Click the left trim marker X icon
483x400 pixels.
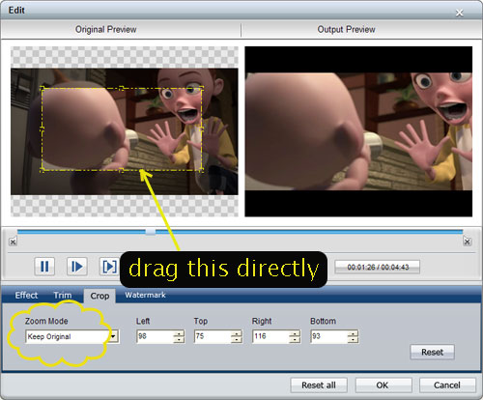(x=13, y=242)
